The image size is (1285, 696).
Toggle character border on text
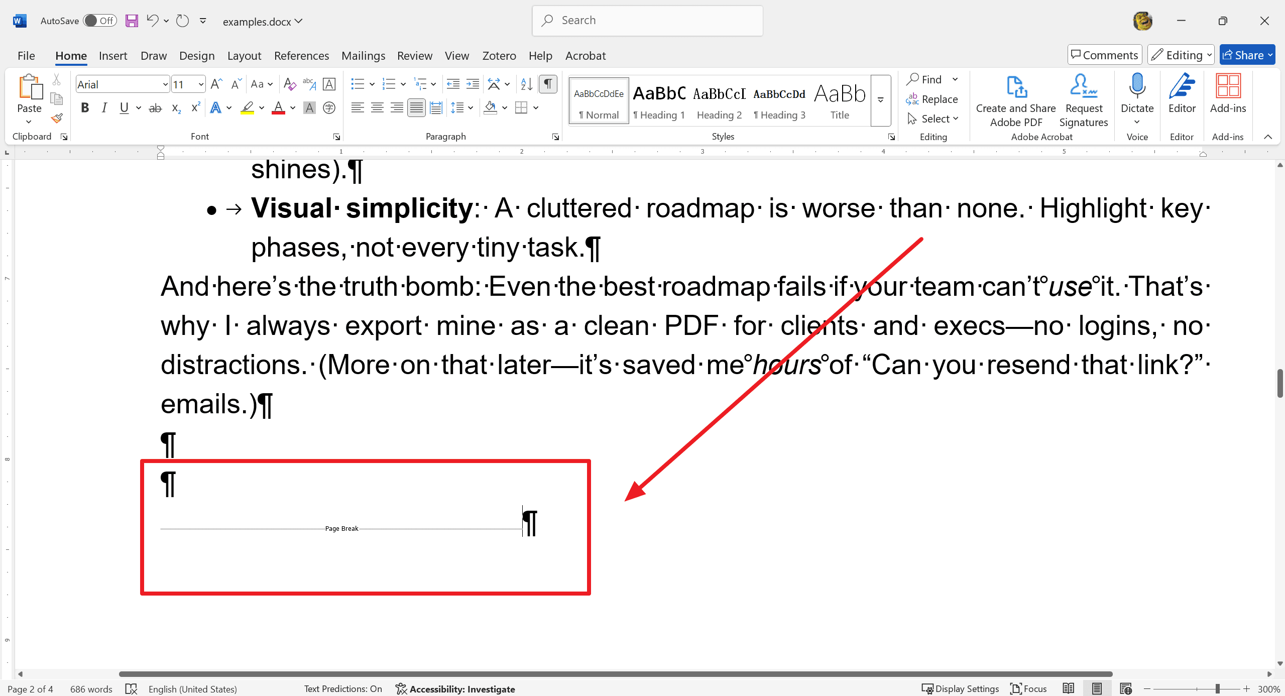coord(329,84)
